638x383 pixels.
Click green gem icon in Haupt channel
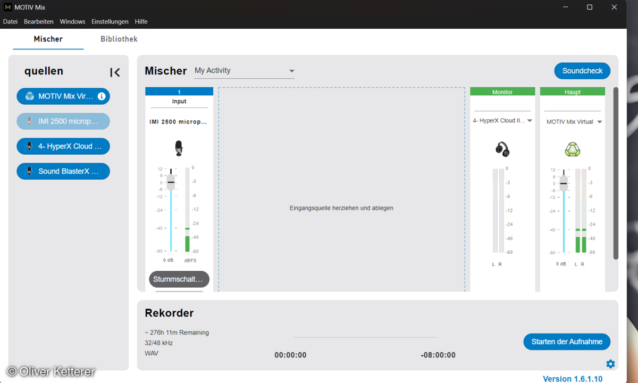572,149
